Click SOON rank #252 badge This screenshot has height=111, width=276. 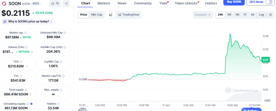(x=36, y=3)
